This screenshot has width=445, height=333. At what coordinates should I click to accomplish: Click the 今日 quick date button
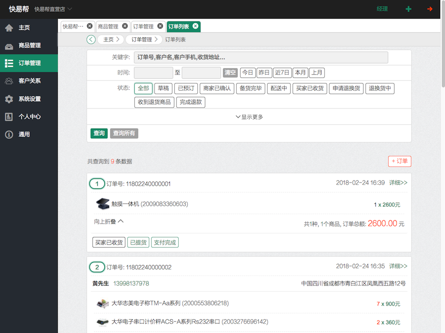[x=248, y=72]
